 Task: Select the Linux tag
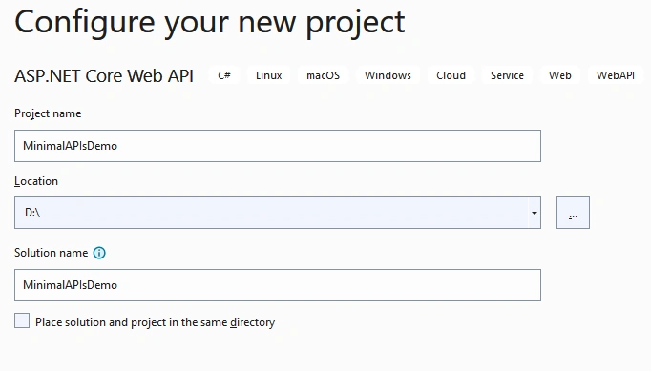(x=268, y=75)
